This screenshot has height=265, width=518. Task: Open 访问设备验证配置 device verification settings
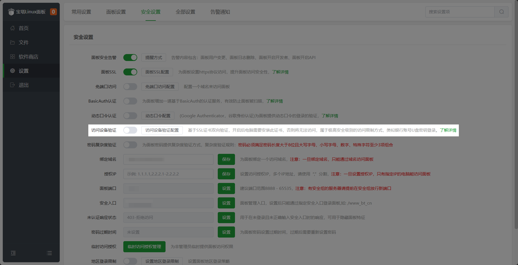point(162,130)
